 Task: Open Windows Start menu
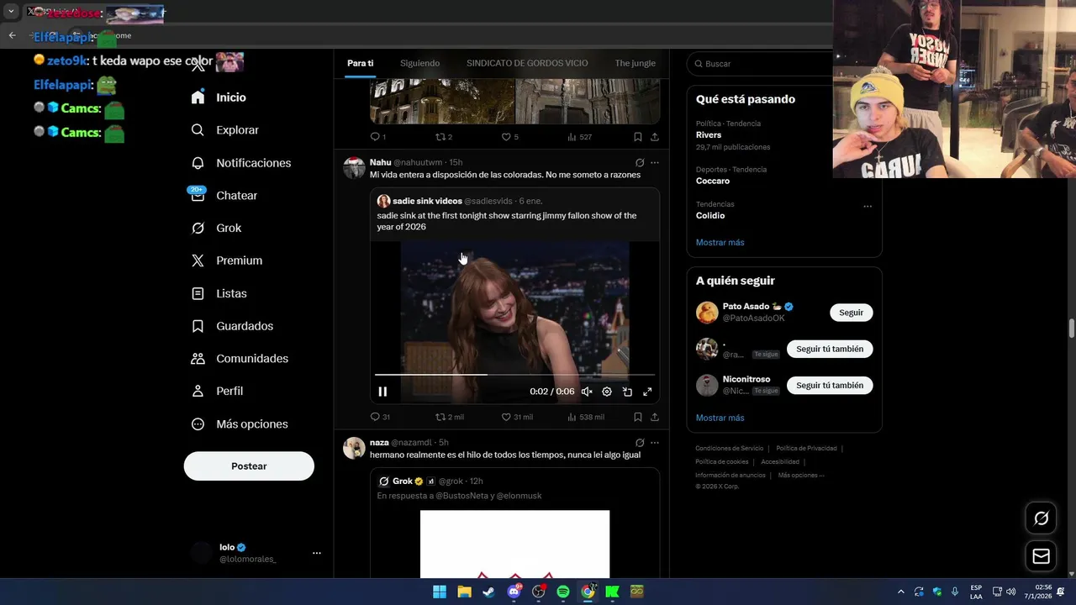(x=440, y=592)
